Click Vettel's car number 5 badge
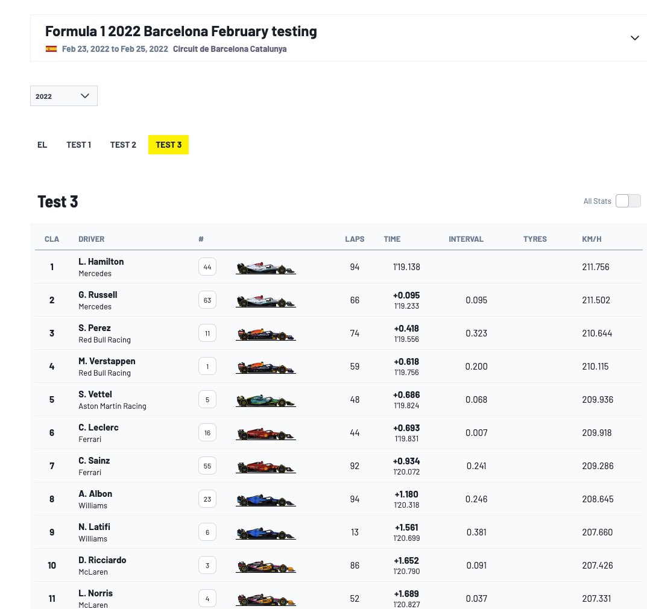 pyautogui.click(x=207, y=399)
